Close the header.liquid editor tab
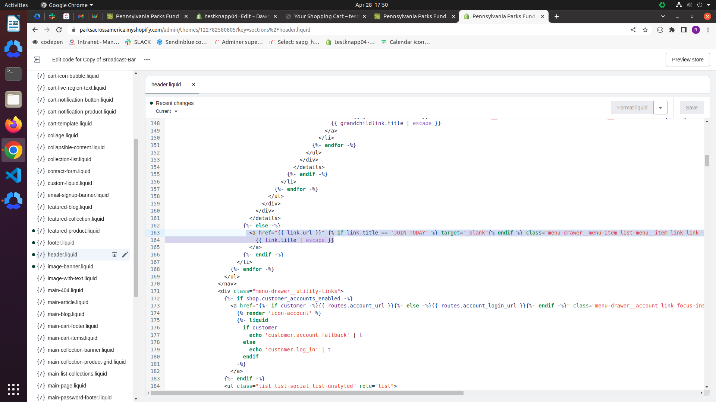 point(194,84)
